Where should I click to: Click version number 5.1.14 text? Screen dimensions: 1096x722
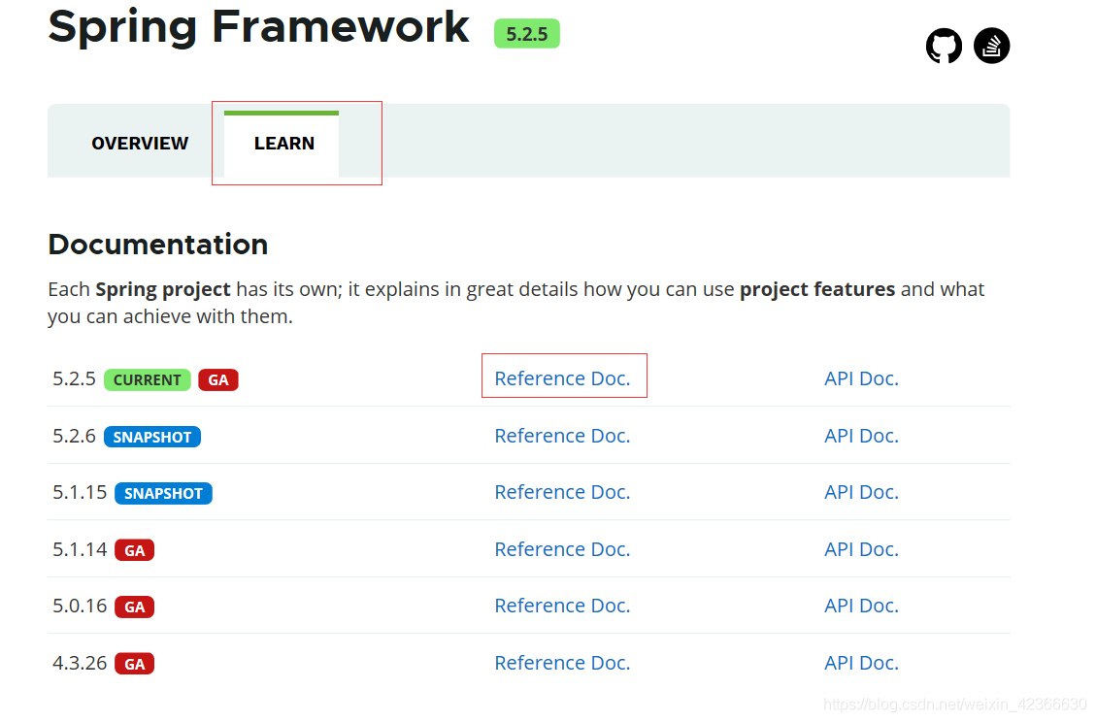[80, 549]
